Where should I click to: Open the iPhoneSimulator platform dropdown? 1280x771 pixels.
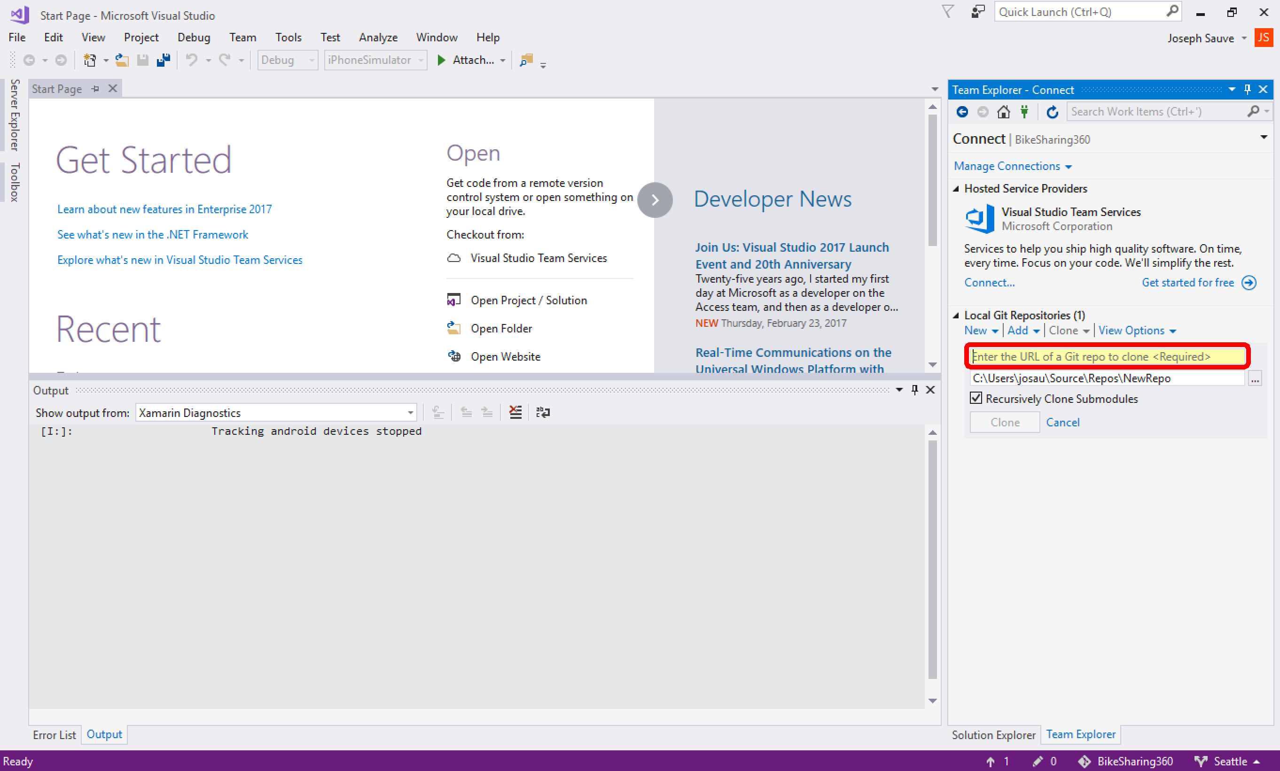[375, 60]
